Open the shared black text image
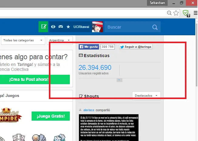This screenshot has width=198, height=141. (109, 128)
